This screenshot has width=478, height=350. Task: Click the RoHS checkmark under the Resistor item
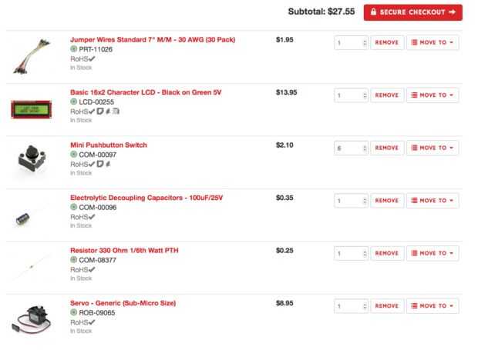coord(92,269)
